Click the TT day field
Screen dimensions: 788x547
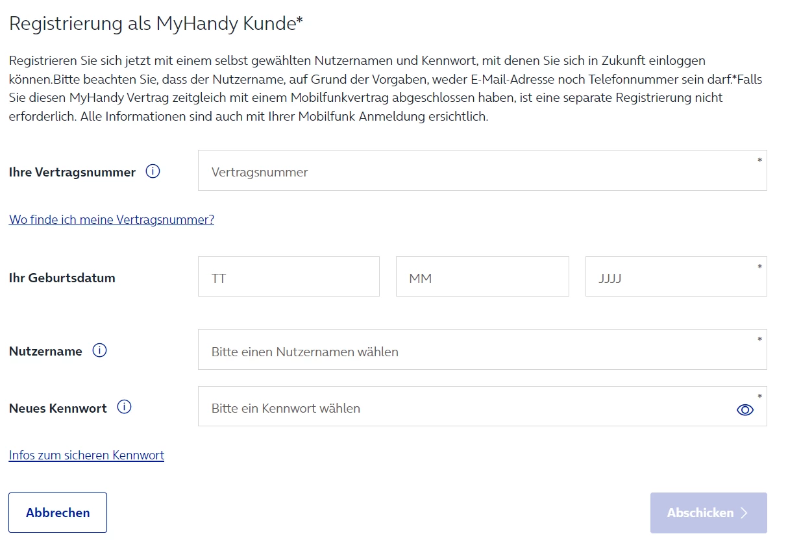coord(288,277)
